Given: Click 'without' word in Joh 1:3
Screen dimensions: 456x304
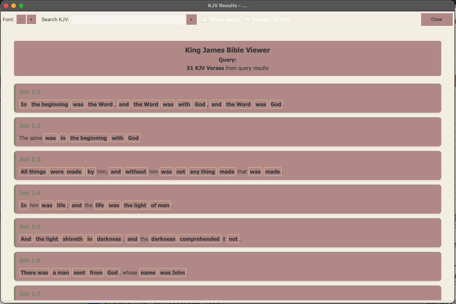Looking at the screenshot, I should pos(136,172).
